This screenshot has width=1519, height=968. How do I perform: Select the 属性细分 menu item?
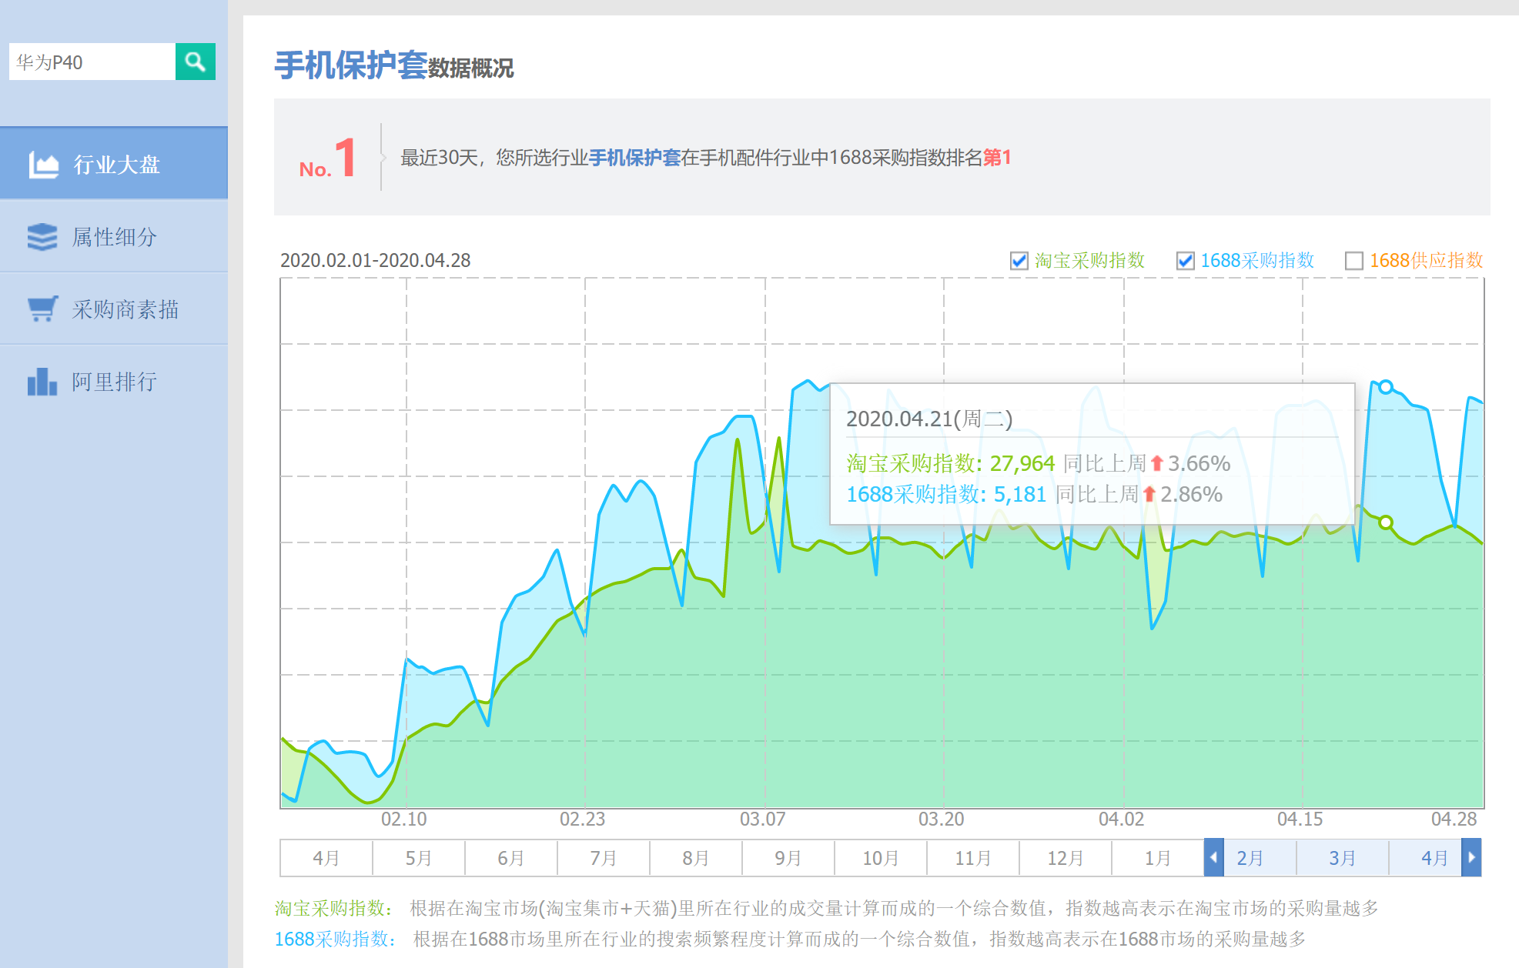(x=114, y=237)
